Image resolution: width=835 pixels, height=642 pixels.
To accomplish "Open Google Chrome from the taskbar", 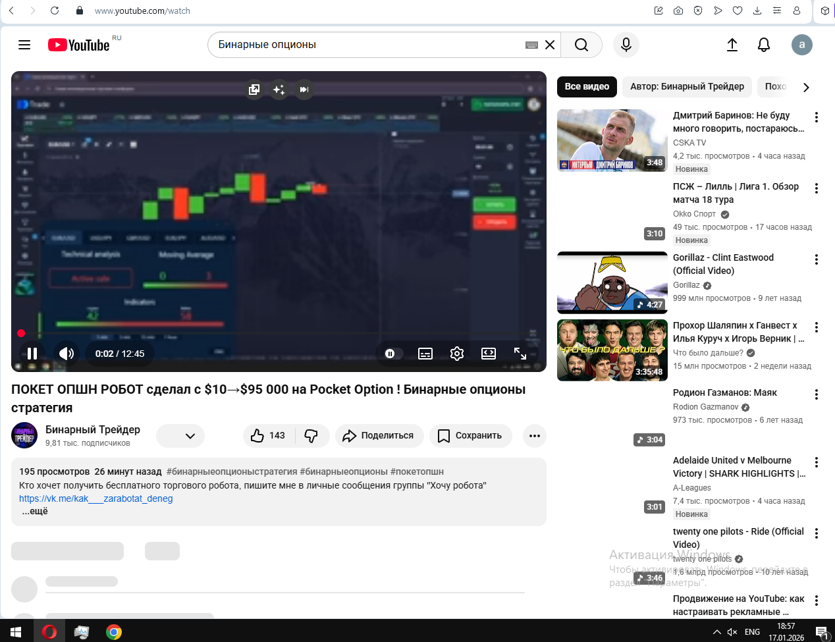I will [x=114, y=632].
